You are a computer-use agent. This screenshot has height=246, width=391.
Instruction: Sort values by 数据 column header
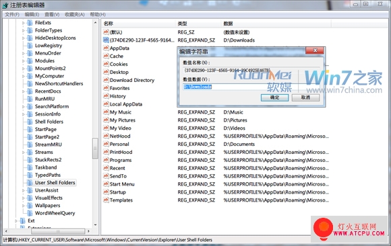[x=276, y=24]
